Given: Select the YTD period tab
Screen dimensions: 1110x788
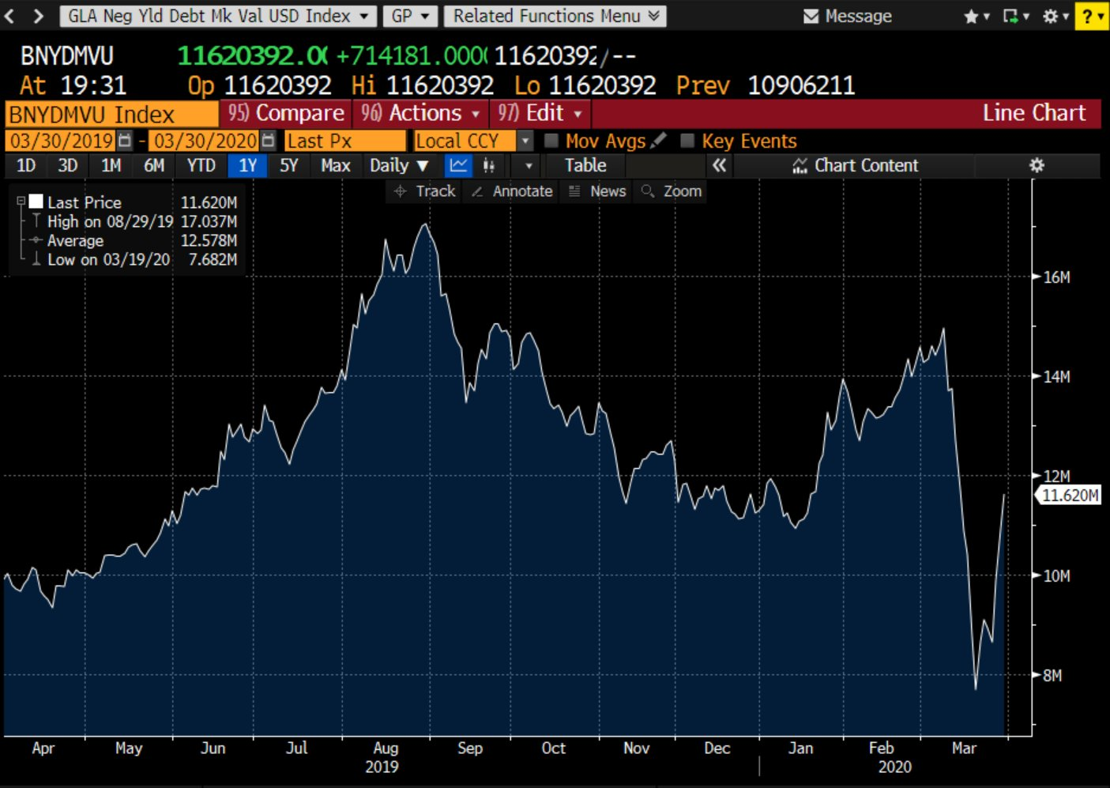Looking at the screenshot, I should 201,165.
